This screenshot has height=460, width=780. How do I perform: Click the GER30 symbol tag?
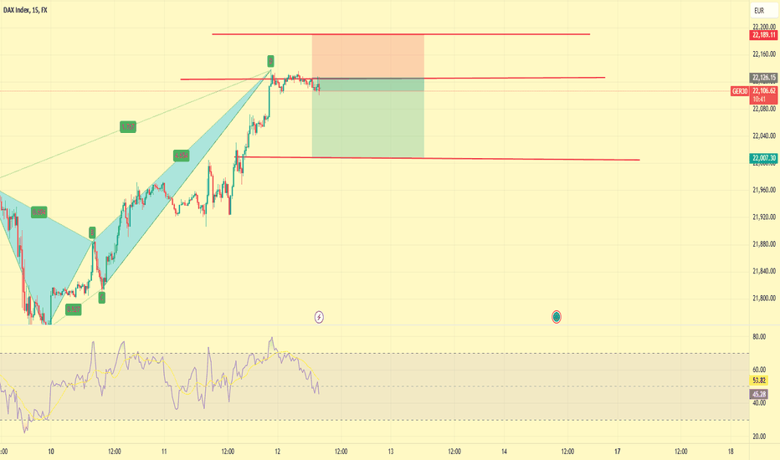click(x=740, y=91)
